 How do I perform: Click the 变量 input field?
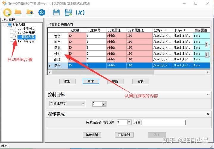pyautogui.click(x=164, y=122)
